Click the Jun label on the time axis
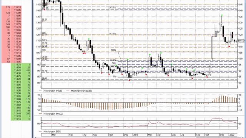The width and height of the screenshot is (246, 138). 174,135
